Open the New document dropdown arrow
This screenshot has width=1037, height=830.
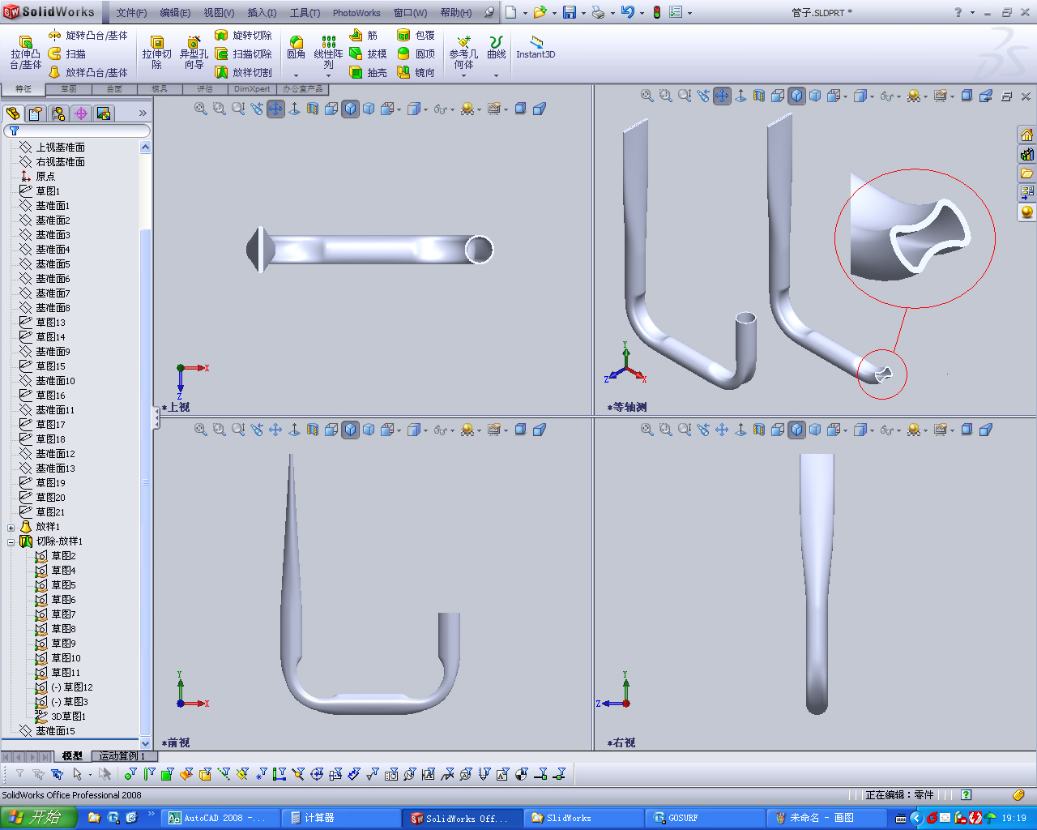point(524,13)
